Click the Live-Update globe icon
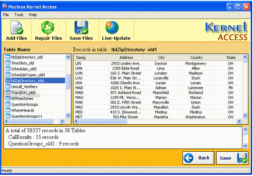The width and height of the screenshot is (253, 176). [x=112, y=27]
